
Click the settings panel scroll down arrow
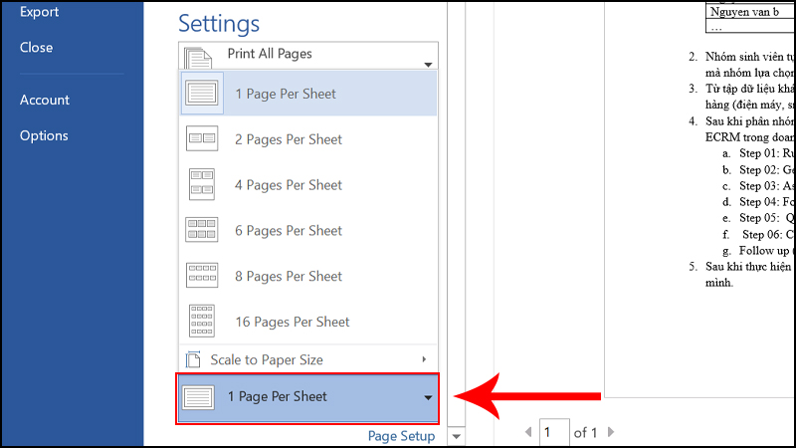[456, 436]
